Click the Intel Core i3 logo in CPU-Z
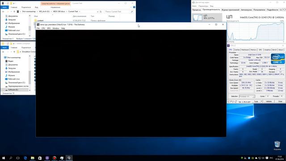The height and width of the screenshot is (161, 286). point(278,59)
